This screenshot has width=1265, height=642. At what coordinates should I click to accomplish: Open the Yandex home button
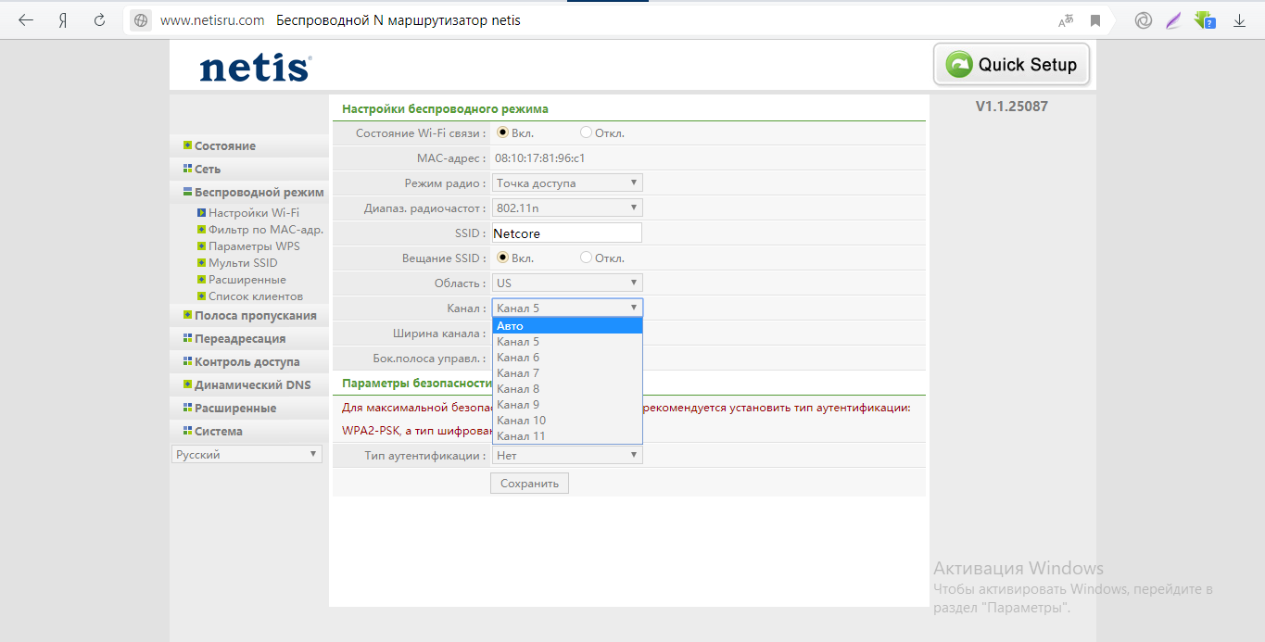point(63,20)
